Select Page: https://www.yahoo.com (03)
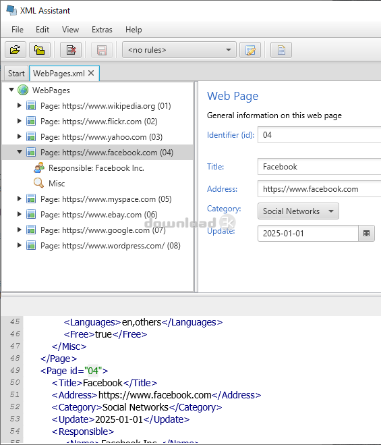The height and width of the screenshot is (445, 381). coord(101,137)
